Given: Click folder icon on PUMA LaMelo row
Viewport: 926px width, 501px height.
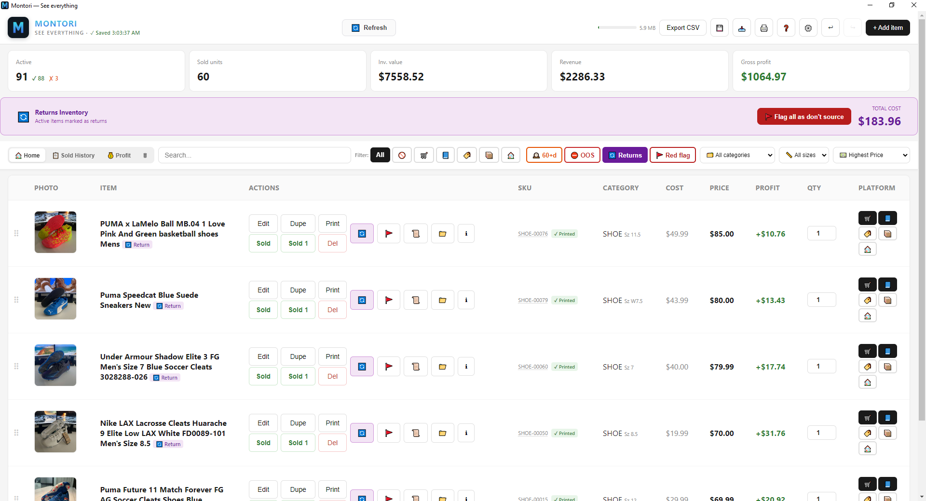Looking at the screenshot, I should (443, 234).
